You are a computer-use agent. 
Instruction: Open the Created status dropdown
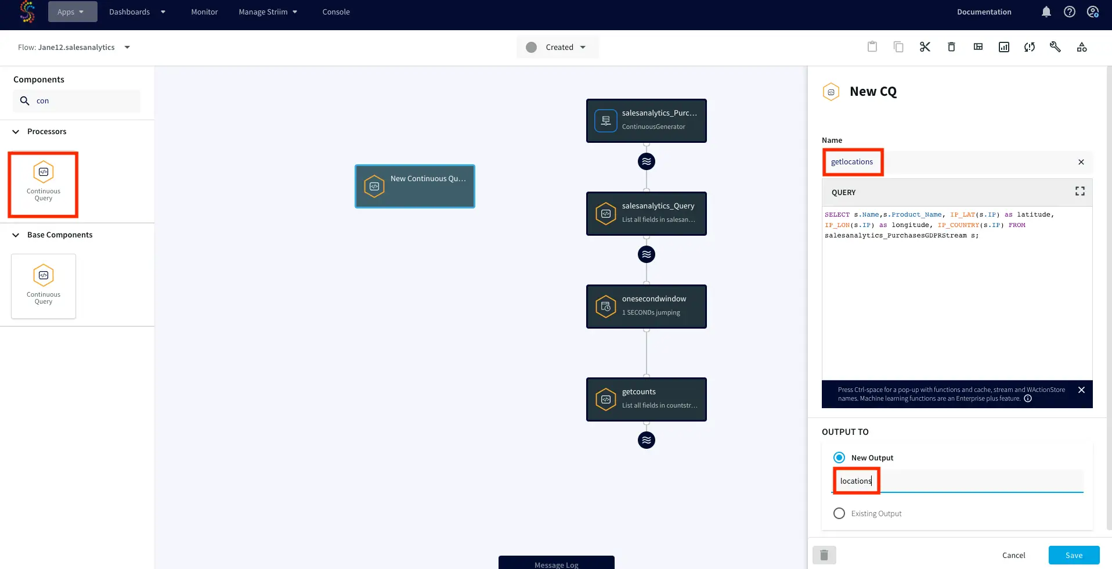pos(557,47)
